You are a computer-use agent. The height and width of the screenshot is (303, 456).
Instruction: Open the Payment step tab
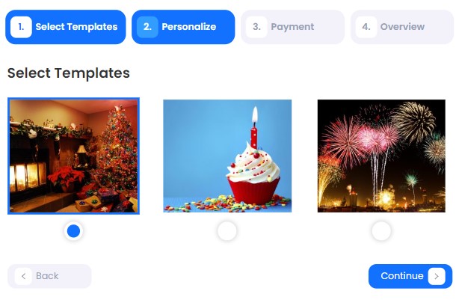292,27
